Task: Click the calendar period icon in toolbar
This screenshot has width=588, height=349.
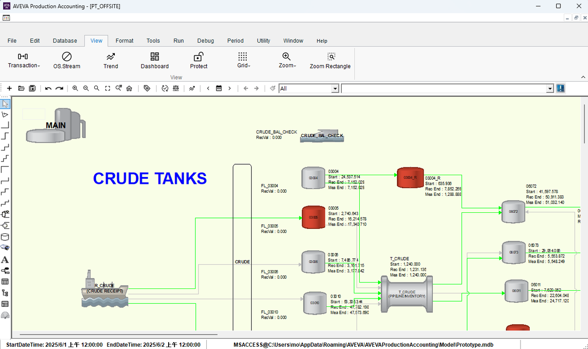Action: (219, 89)
